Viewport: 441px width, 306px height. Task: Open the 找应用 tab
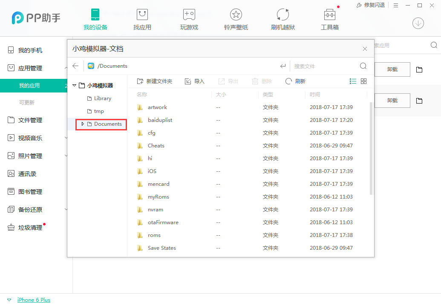[142, 20]
